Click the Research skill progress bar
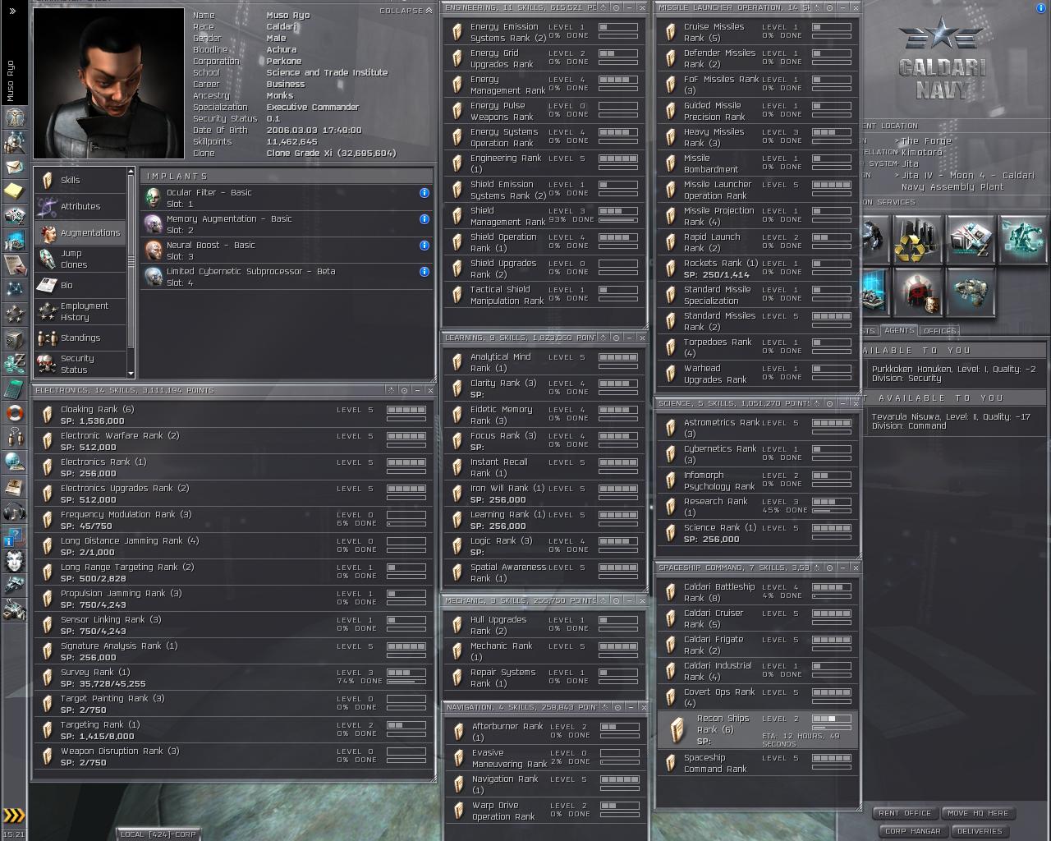This screenshot has width=1051, height=841. tap(831, 511)
